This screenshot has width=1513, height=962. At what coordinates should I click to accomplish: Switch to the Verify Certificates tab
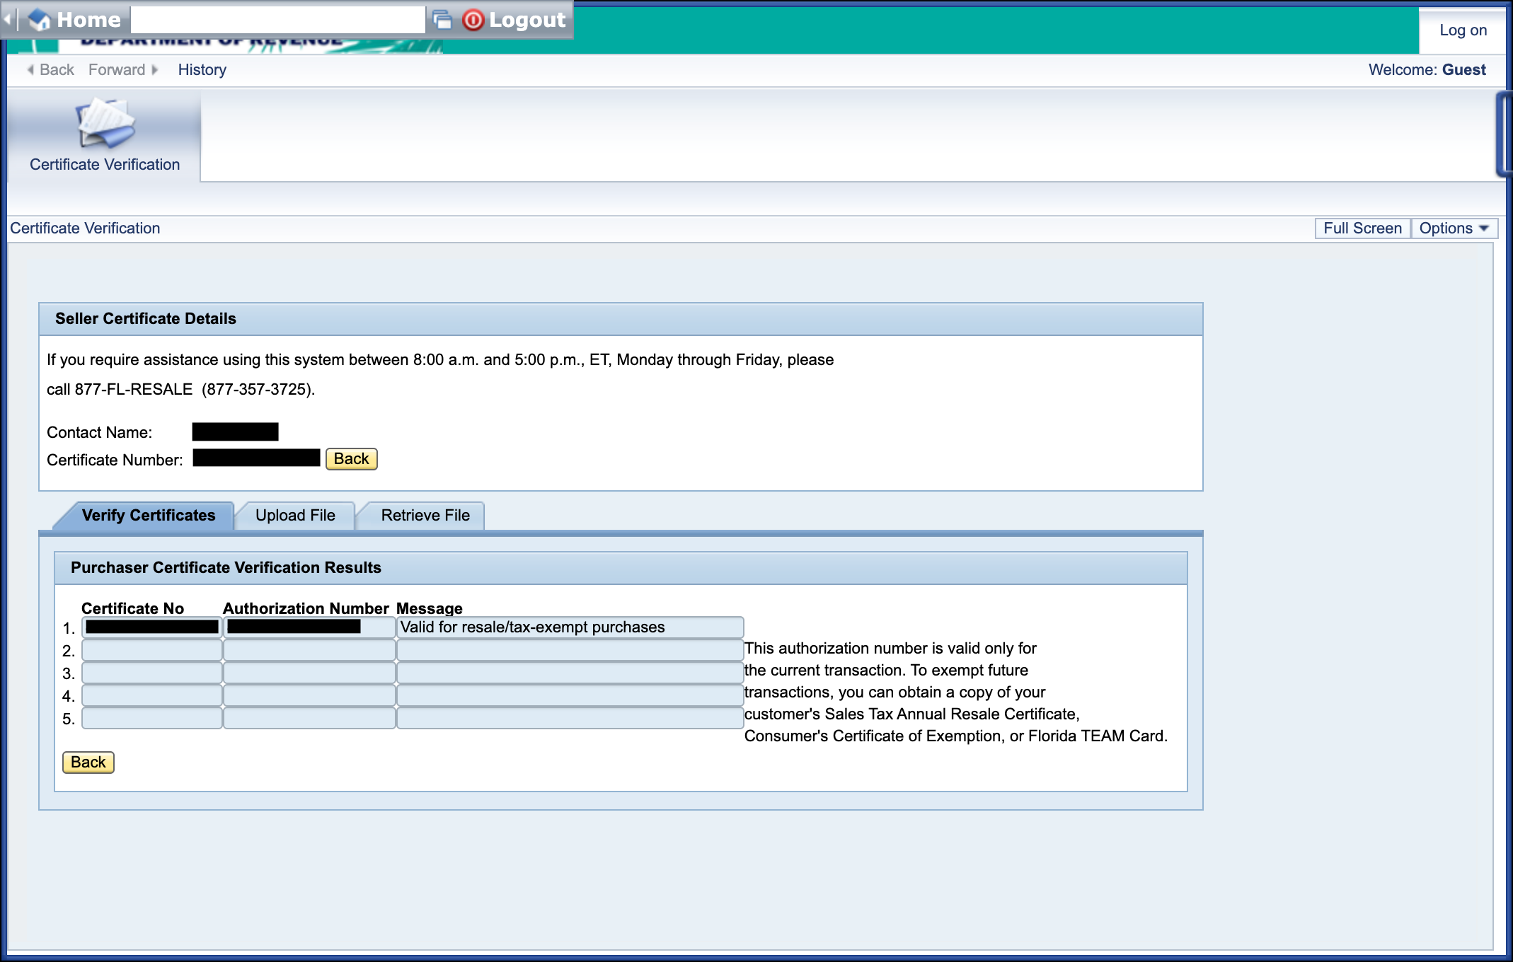click(149, 516)
